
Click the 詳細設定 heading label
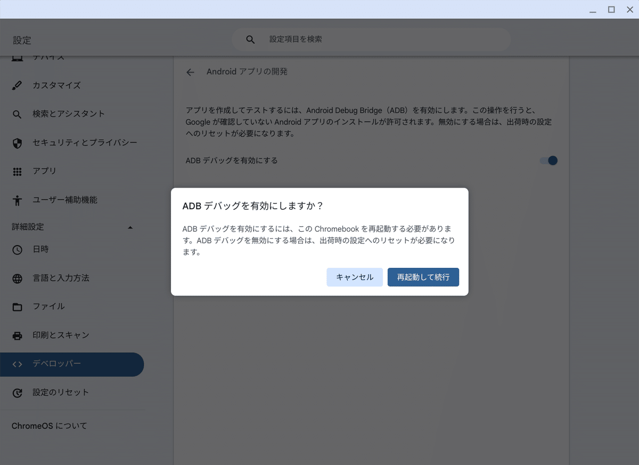click(x=28, y=227)
